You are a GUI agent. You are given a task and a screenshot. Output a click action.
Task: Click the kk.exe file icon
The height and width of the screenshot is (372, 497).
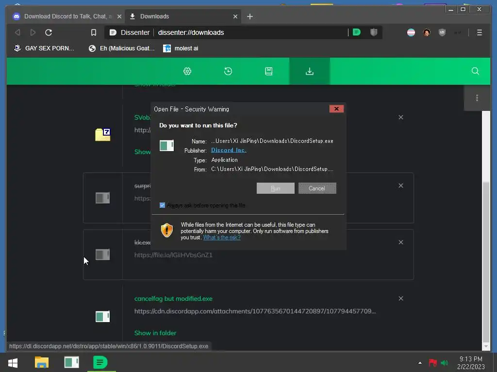click(103, 254)
